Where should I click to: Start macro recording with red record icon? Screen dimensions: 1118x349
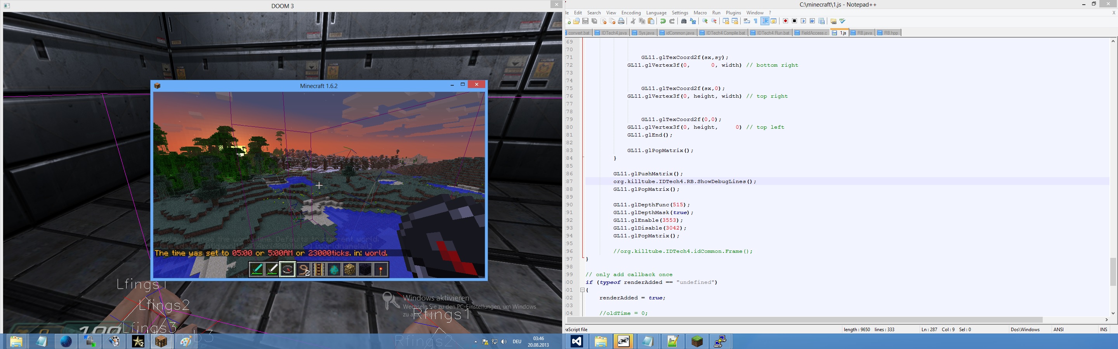[x=786, y=21]
